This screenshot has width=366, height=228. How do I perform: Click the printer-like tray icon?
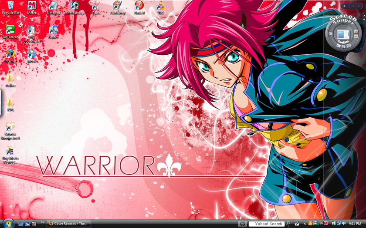point(315,223)
